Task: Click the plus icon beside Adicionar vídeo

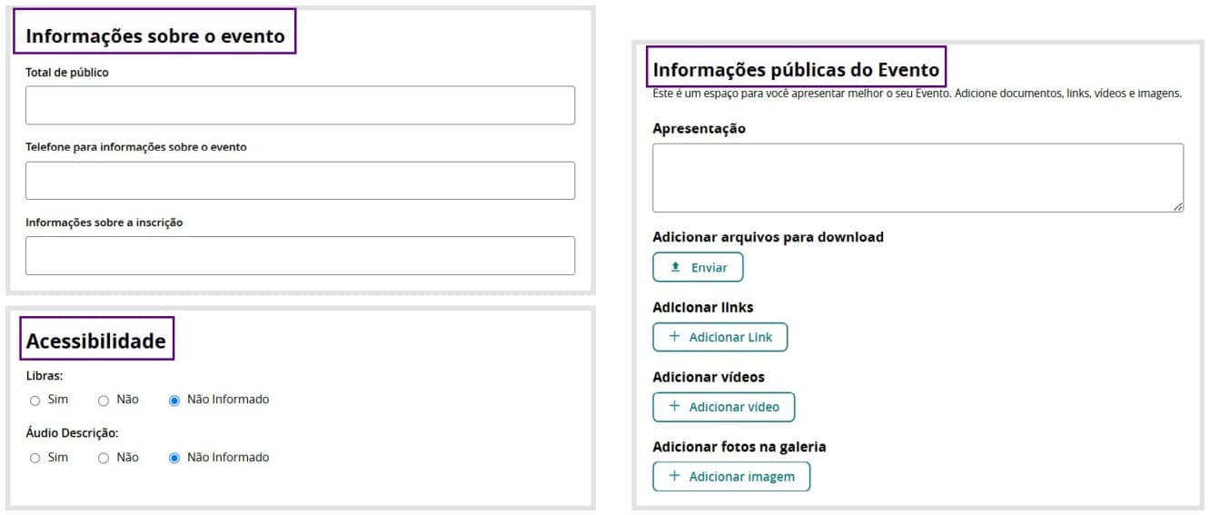Action: click(674, 407)
